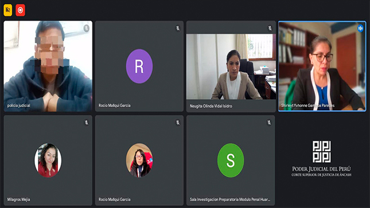The image size is (370, 208).
Task: Click muted mic icon on Sala Investigacion tile
Action: coord(269,123)
